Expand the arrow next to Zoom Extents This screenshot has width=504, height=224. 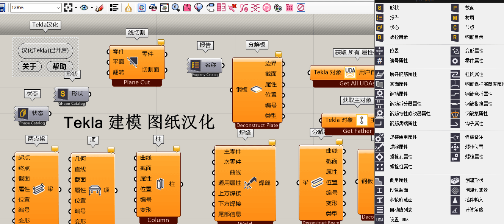(76, 7)
